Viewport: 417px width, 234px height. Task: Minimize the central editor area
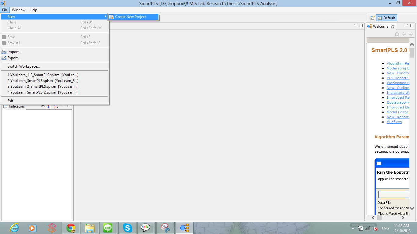[356, 25]
